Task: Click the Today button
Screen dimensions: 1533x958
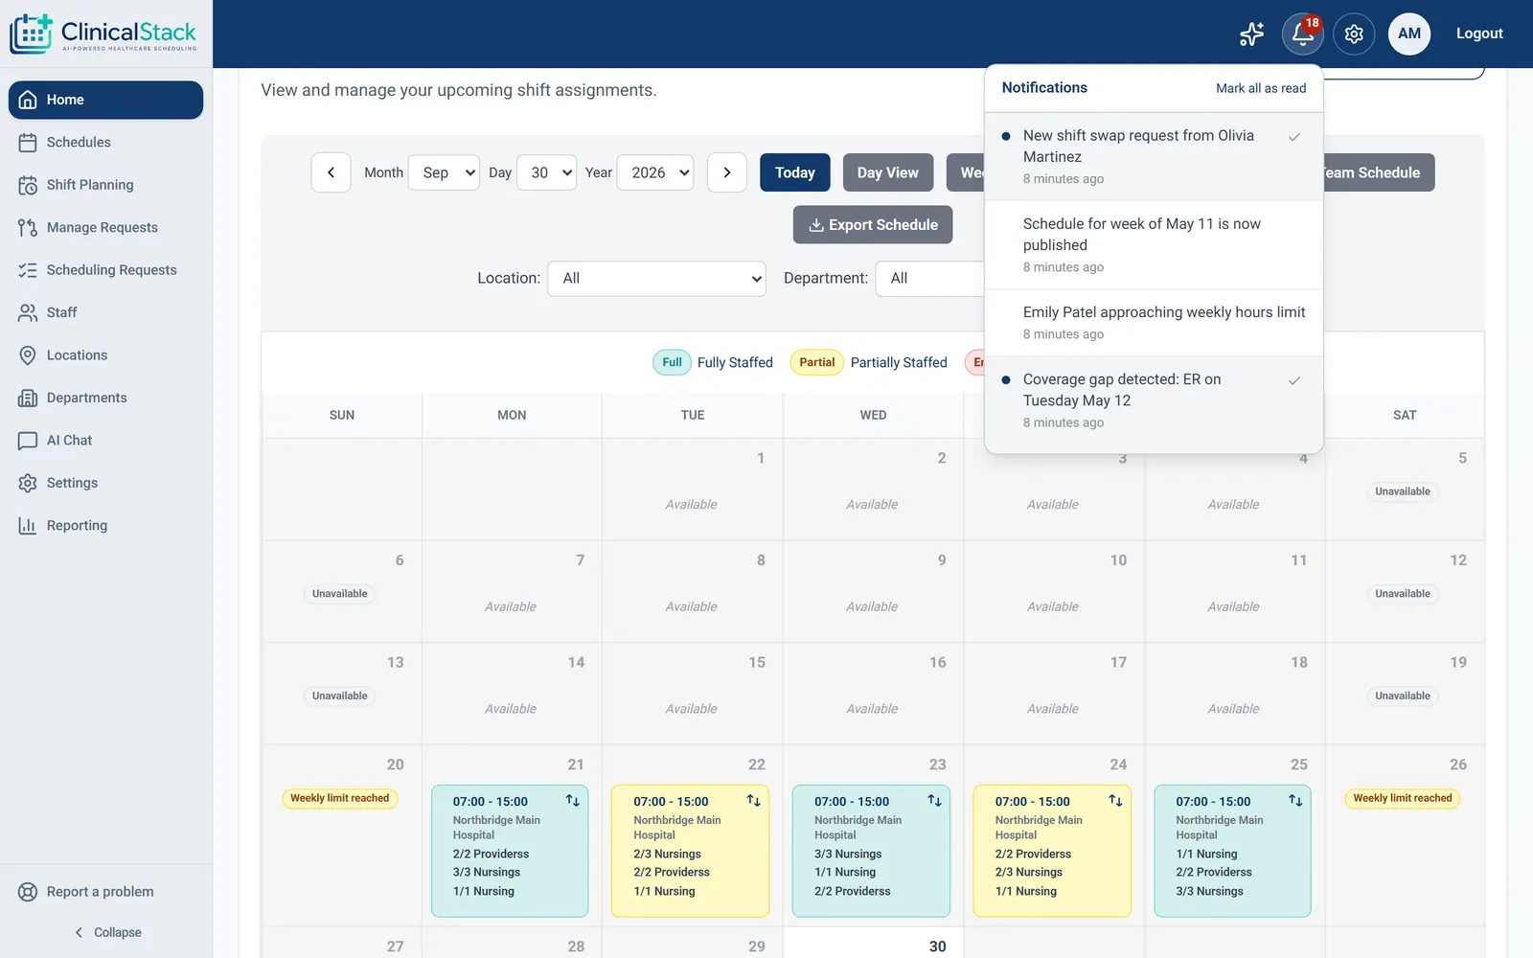Action: point(795,172)
